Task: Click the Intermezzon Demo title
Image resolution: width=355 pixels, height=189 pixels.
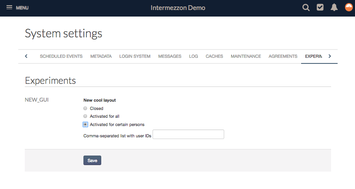Action: [x=178, y=8]
